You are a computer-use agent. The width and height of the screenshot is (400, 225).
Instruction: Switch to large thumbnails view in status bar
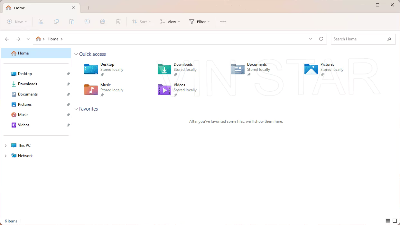[395, 221]
